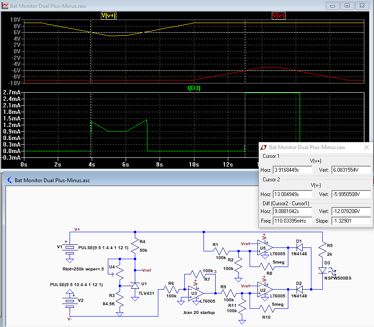This screenshot has width=374, height=327.
Task: Select resistor R10 5meg symbol
Action: click(267, 309)
